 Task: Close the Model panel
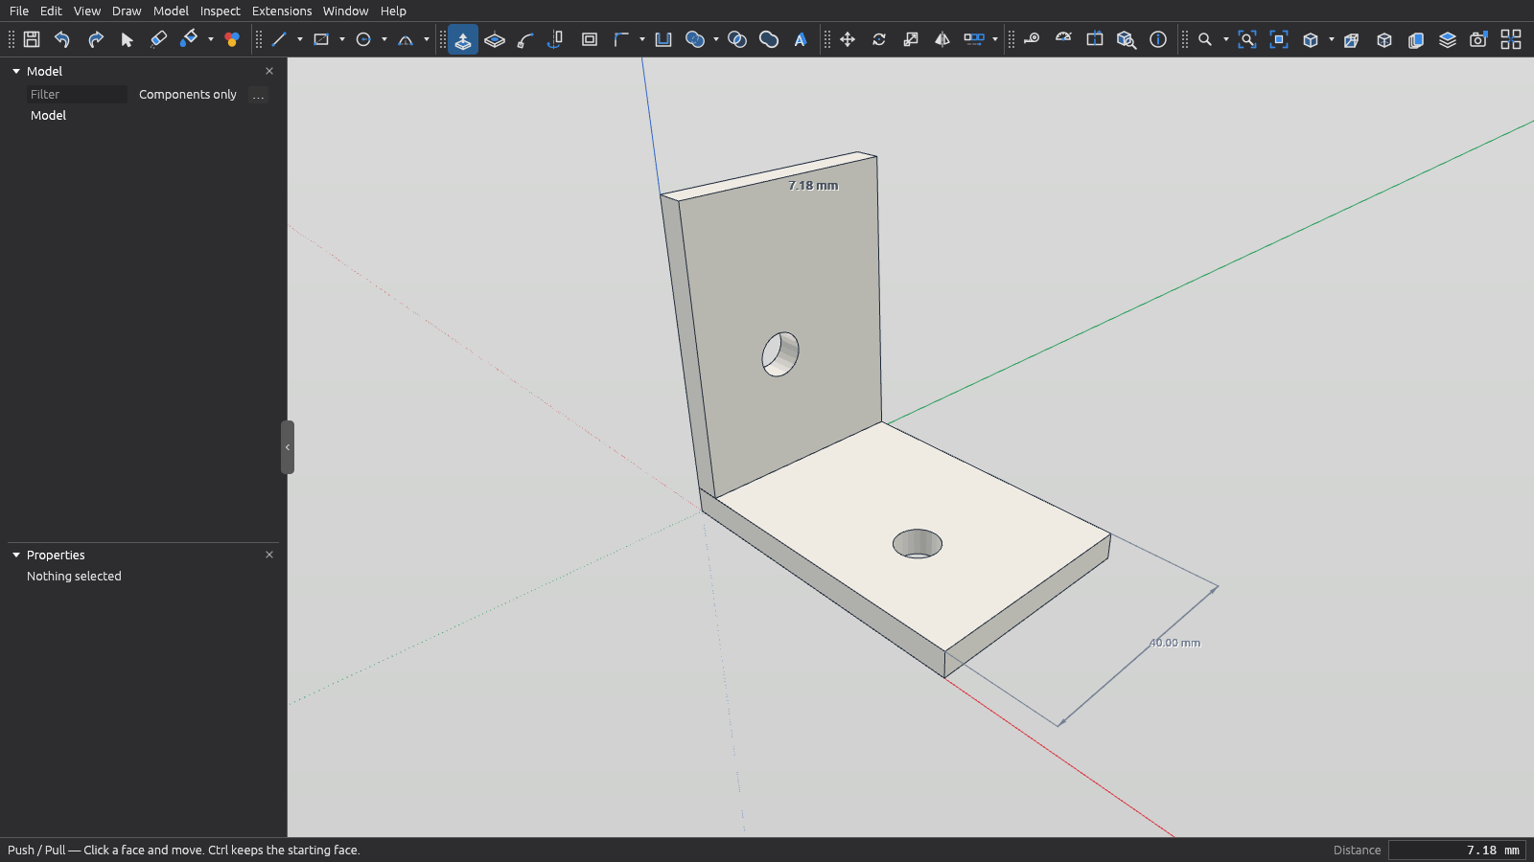[x=269, y=72]
